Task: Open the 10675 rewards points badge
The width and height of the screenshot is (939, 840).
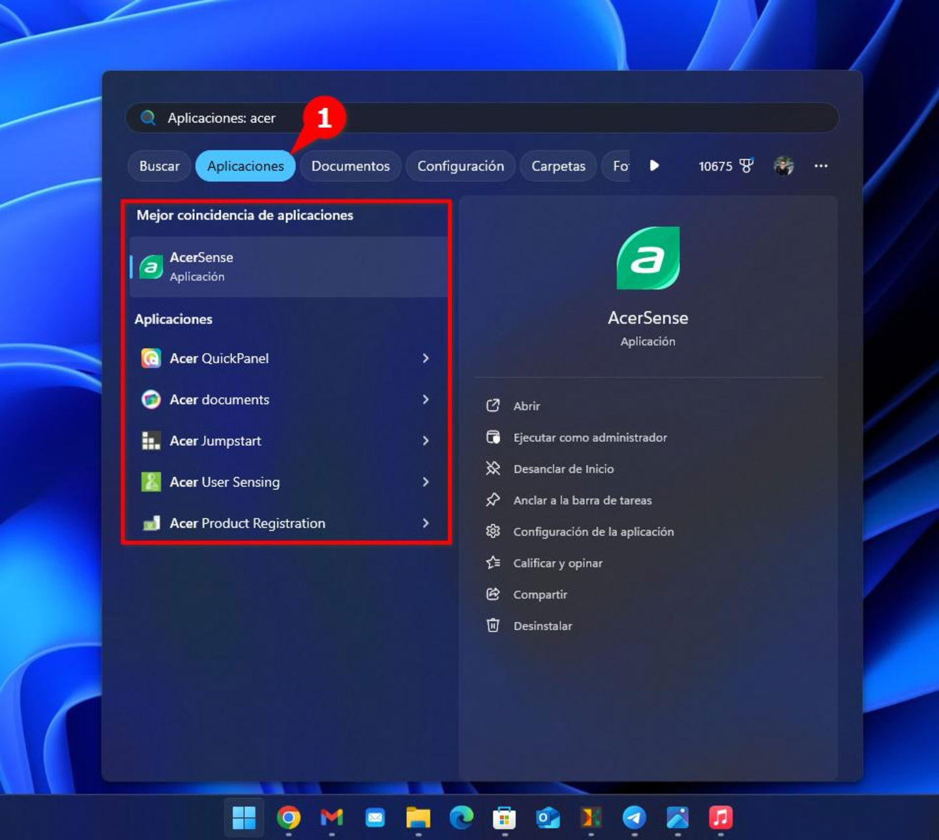Action: click(726, 166)
